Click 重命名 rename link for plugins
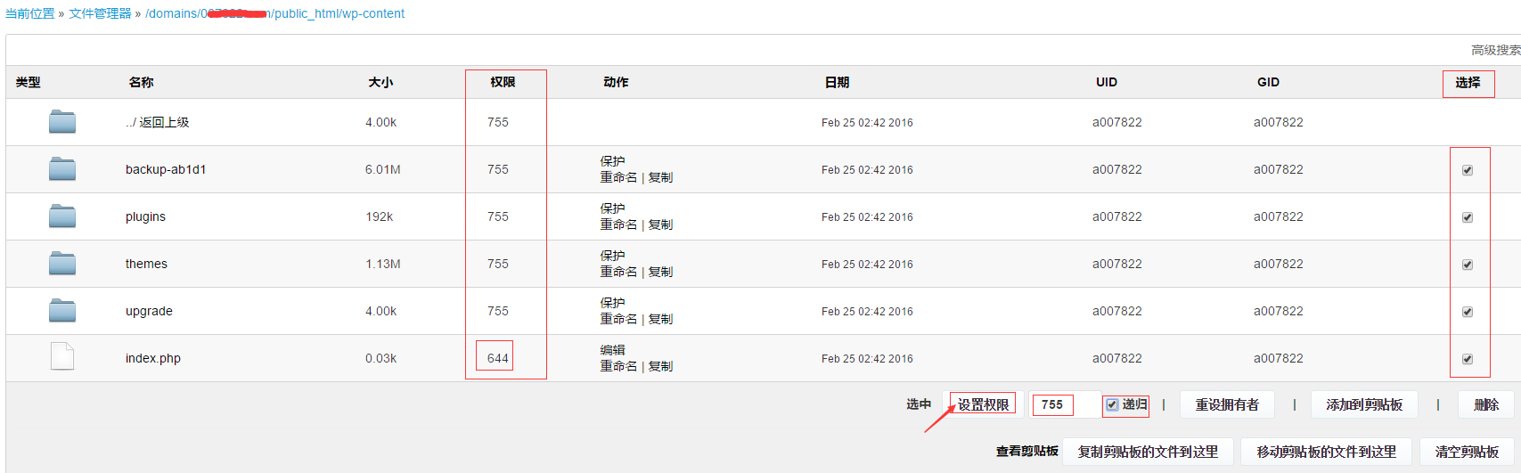This screenshot has height=473, width=1521. pos(618,224)
